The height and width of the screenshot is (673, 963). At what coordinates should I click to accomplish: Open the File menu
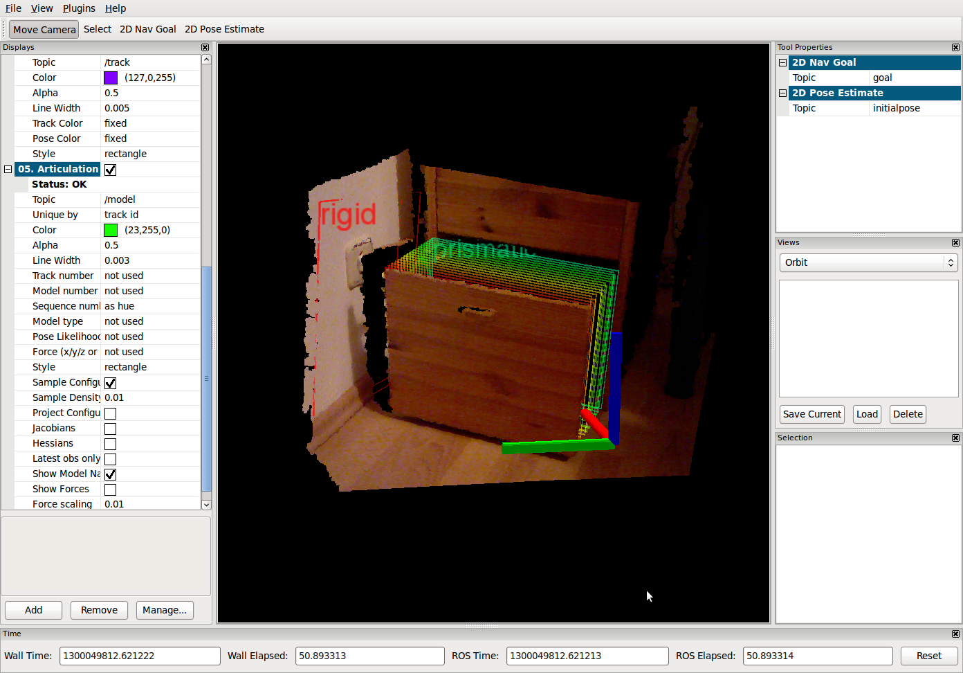point(13,8)
